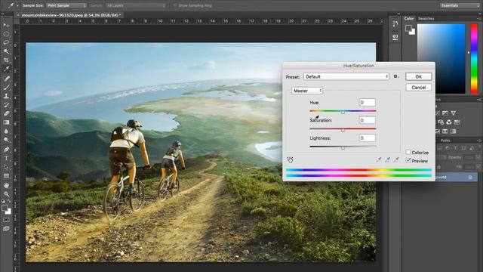Select the Blur tool
The height and width of the screenshot is (272, 483).
point(6,131)
